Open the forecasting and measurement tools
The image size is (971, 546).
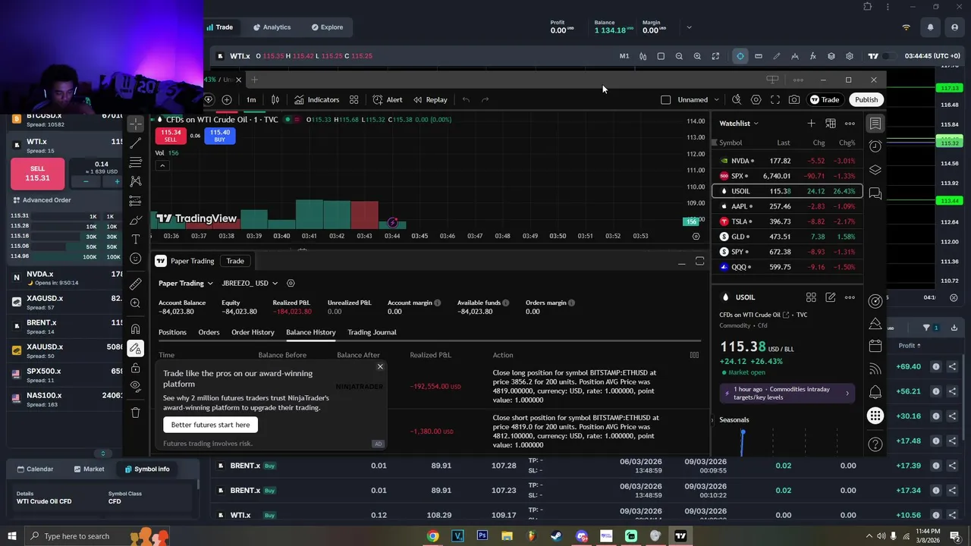[x=135, y=201]
